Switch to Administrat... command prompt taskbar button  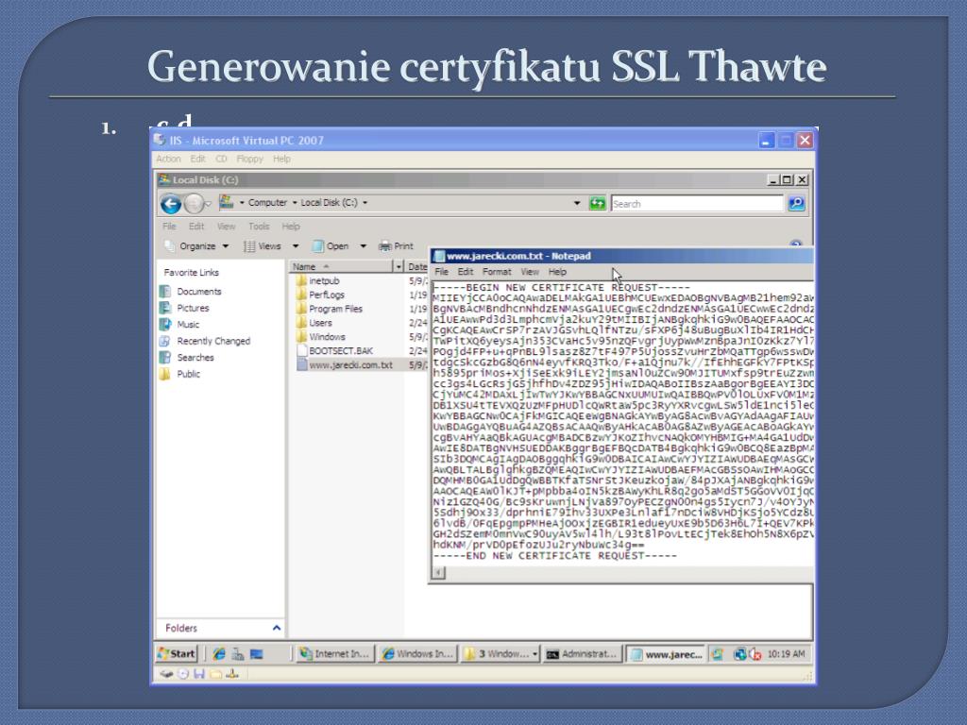click(582, 654)
